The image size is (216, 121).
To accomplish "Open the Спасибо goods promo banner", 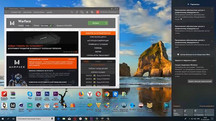I will 42,42.
